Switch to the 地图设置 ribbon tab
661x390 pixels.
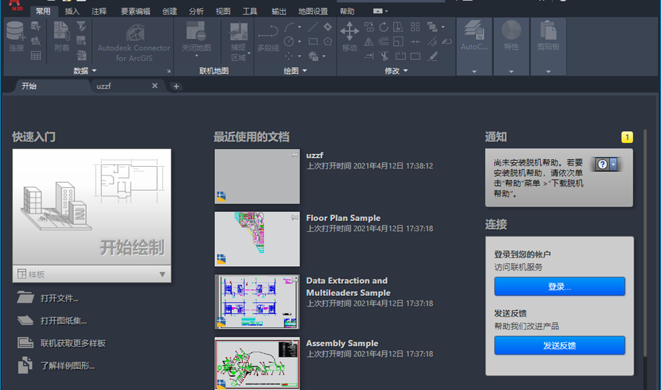click(313, 11)
